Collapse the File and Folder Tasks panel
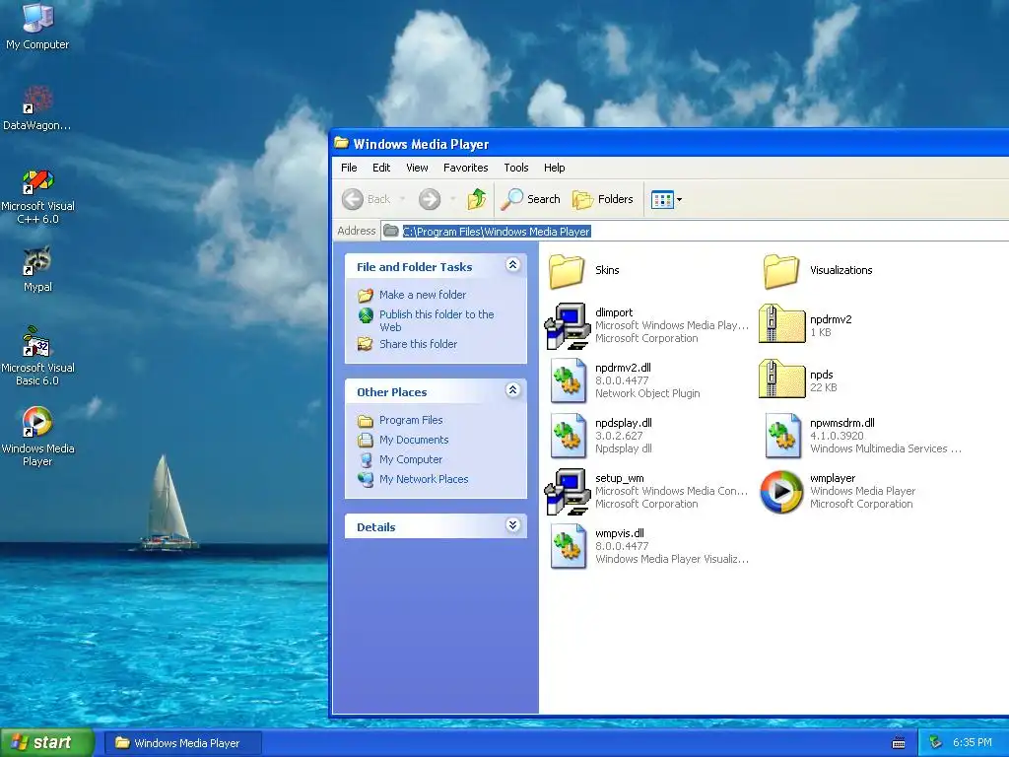Screen dimensions: 1009x757 (x=512, y=264)
